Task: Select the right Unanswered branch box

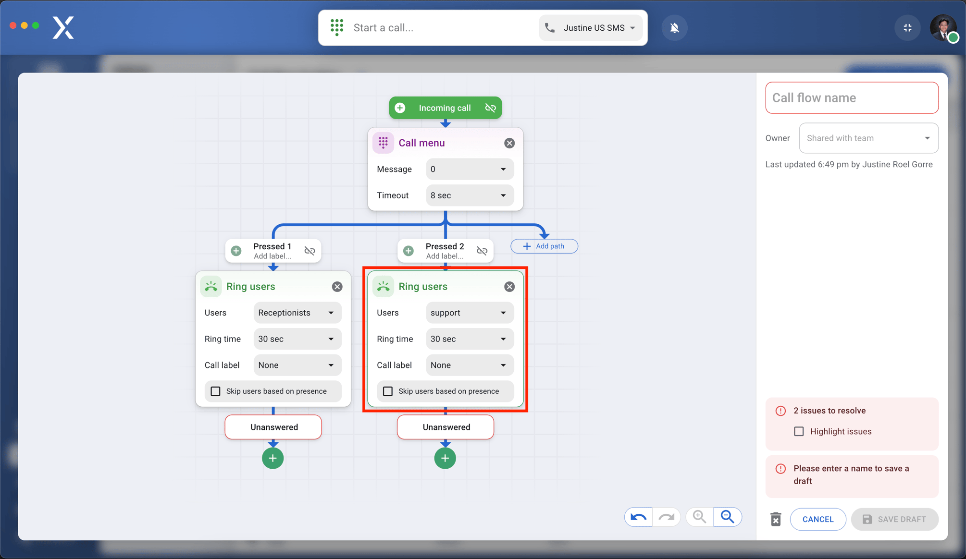Action: (x=446, y=427)
